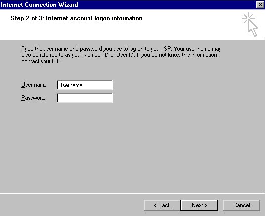This screenshot has height=216, width=265.
Task: Click the arrow on the Next button
Action: point(206,205)
